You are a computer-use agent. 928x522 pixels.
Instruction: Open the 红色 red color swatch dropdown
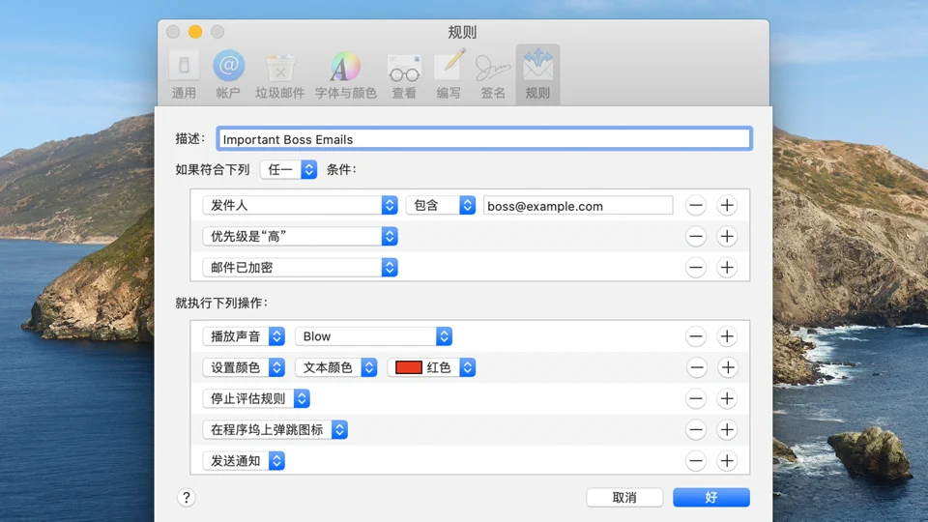click(432, 367)
